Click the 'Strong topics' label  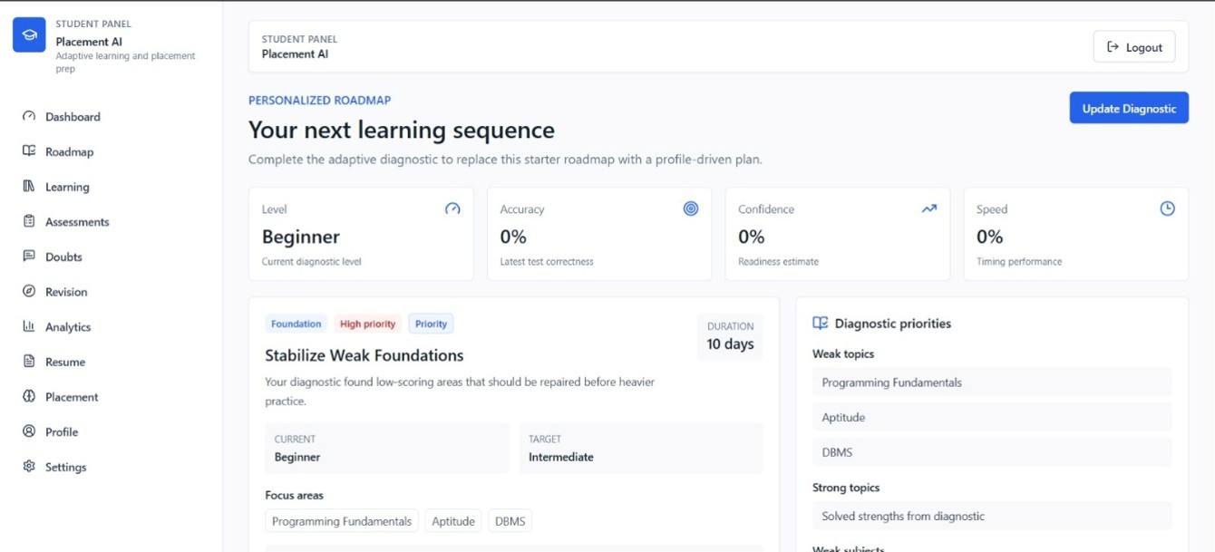pyautogui.click(x=846, y=488)
